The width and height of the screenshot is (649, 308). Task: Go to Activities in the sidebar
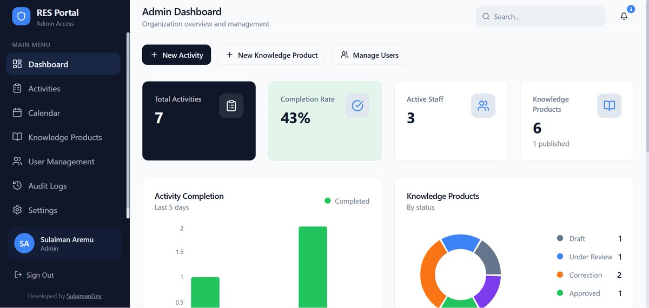click(63, 88)
